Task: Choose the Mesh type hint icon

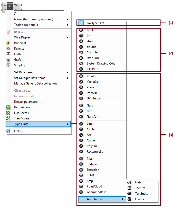Action: (81, 159)
